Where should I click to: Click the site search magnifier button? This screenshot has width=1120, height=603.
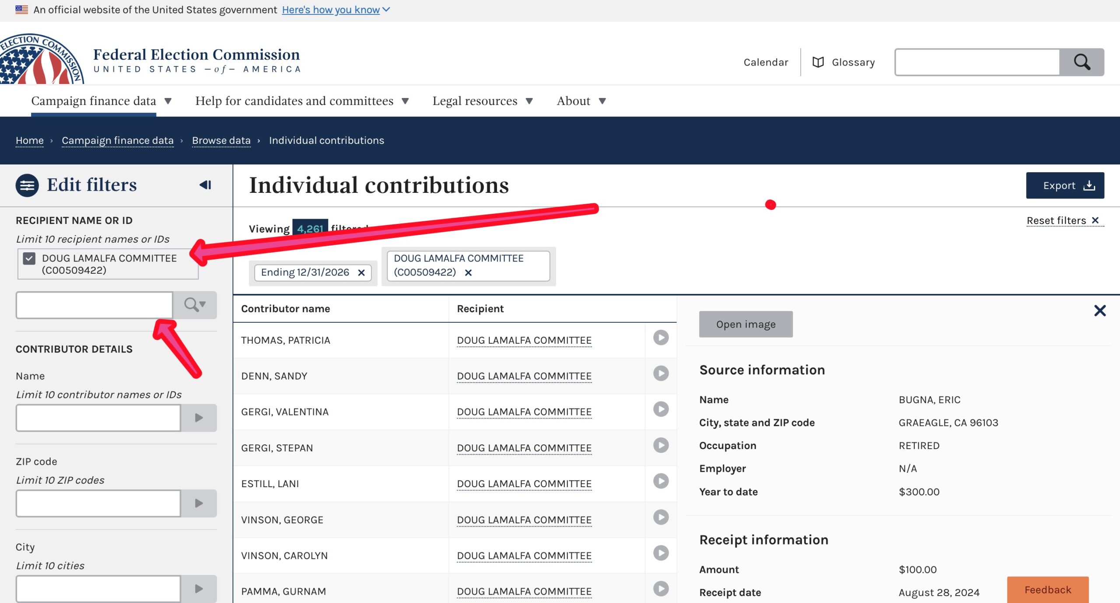[x=1081, y=62]
